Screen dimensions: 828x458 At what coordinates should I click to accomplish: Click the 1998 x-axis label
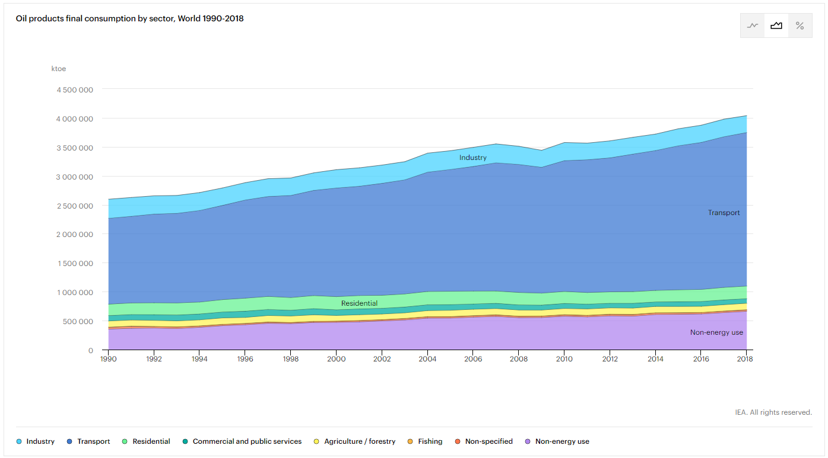(x=291, y=359)
